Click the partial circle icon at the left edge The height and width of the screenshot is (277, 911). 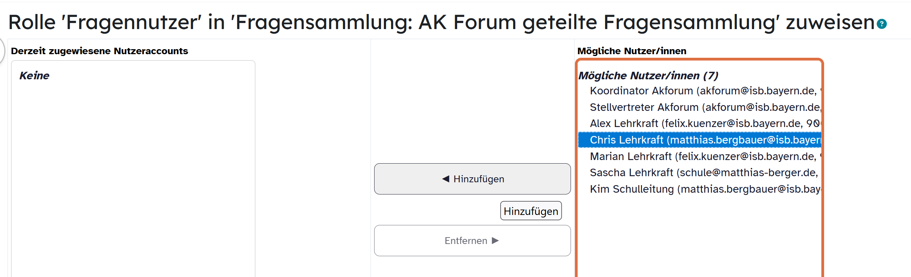[1, 50]
